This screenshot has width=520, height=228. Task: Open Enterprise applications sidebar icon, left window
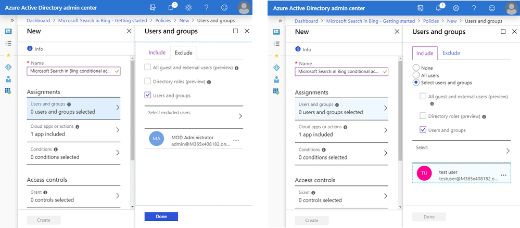8,91
